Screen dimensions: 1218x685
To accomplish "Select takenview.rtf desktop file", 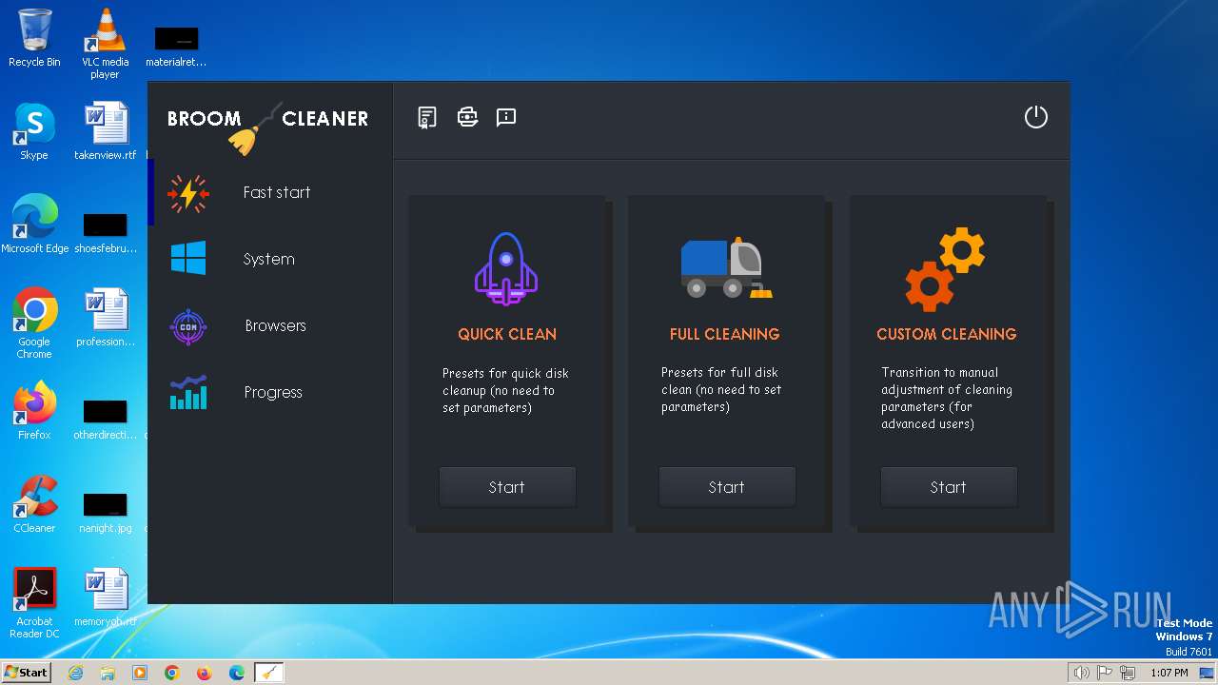I will pyautogui.click(x=105, y=131).
